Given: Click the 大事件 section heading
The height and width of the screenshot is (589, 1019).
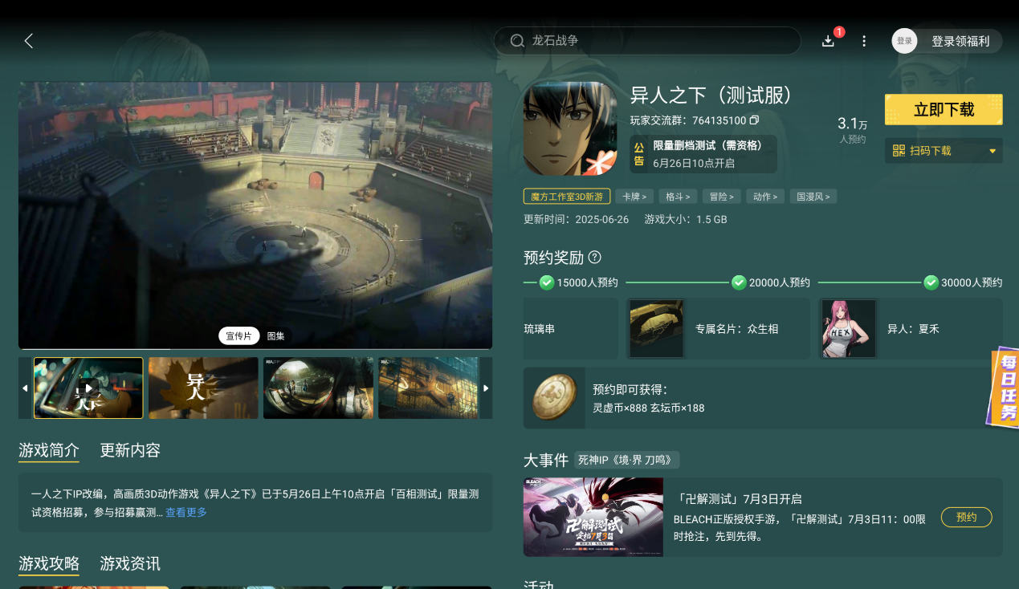Looking at the screenshot, I should [x=546, y=461].
